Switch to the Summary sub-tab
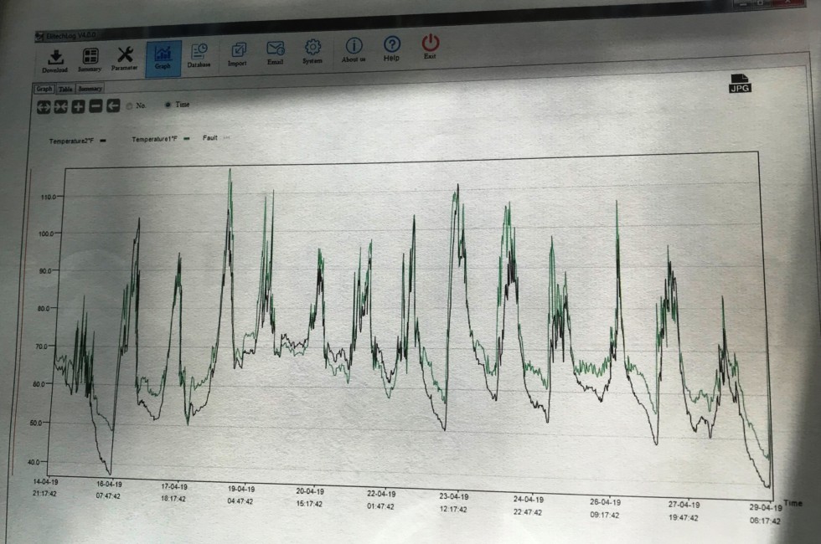The height and width of the screenshot is (544, 821). coord(90,89)
